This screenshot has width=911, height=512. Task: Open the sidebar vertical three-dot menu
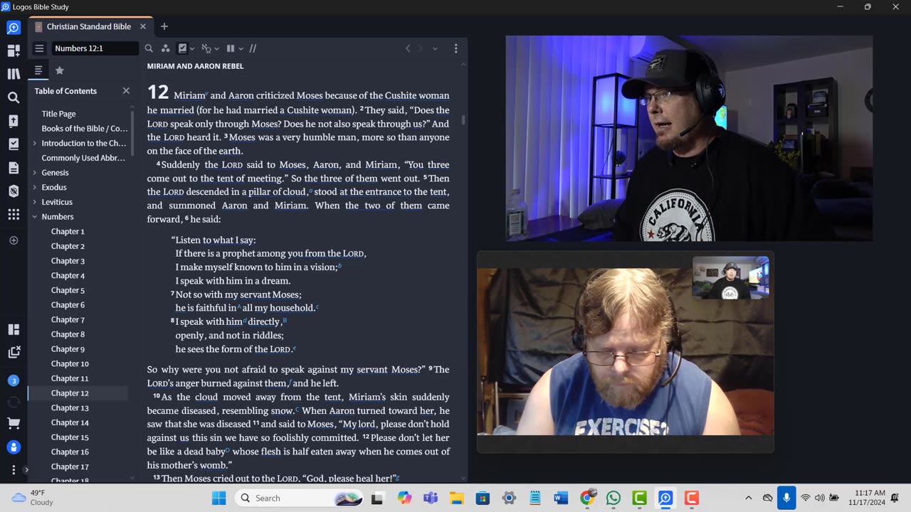tap(14, 470)
